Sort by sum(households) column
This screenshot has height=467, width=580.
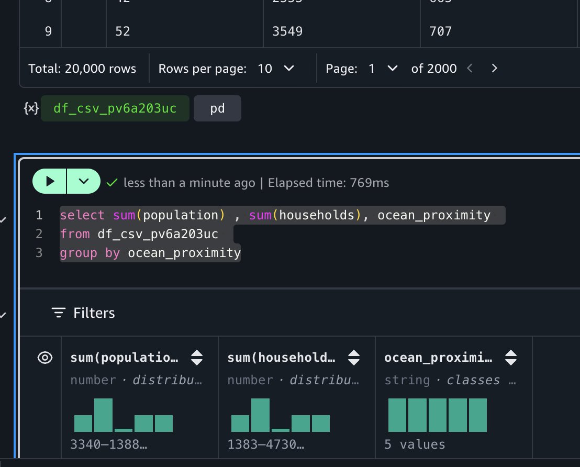354,358
